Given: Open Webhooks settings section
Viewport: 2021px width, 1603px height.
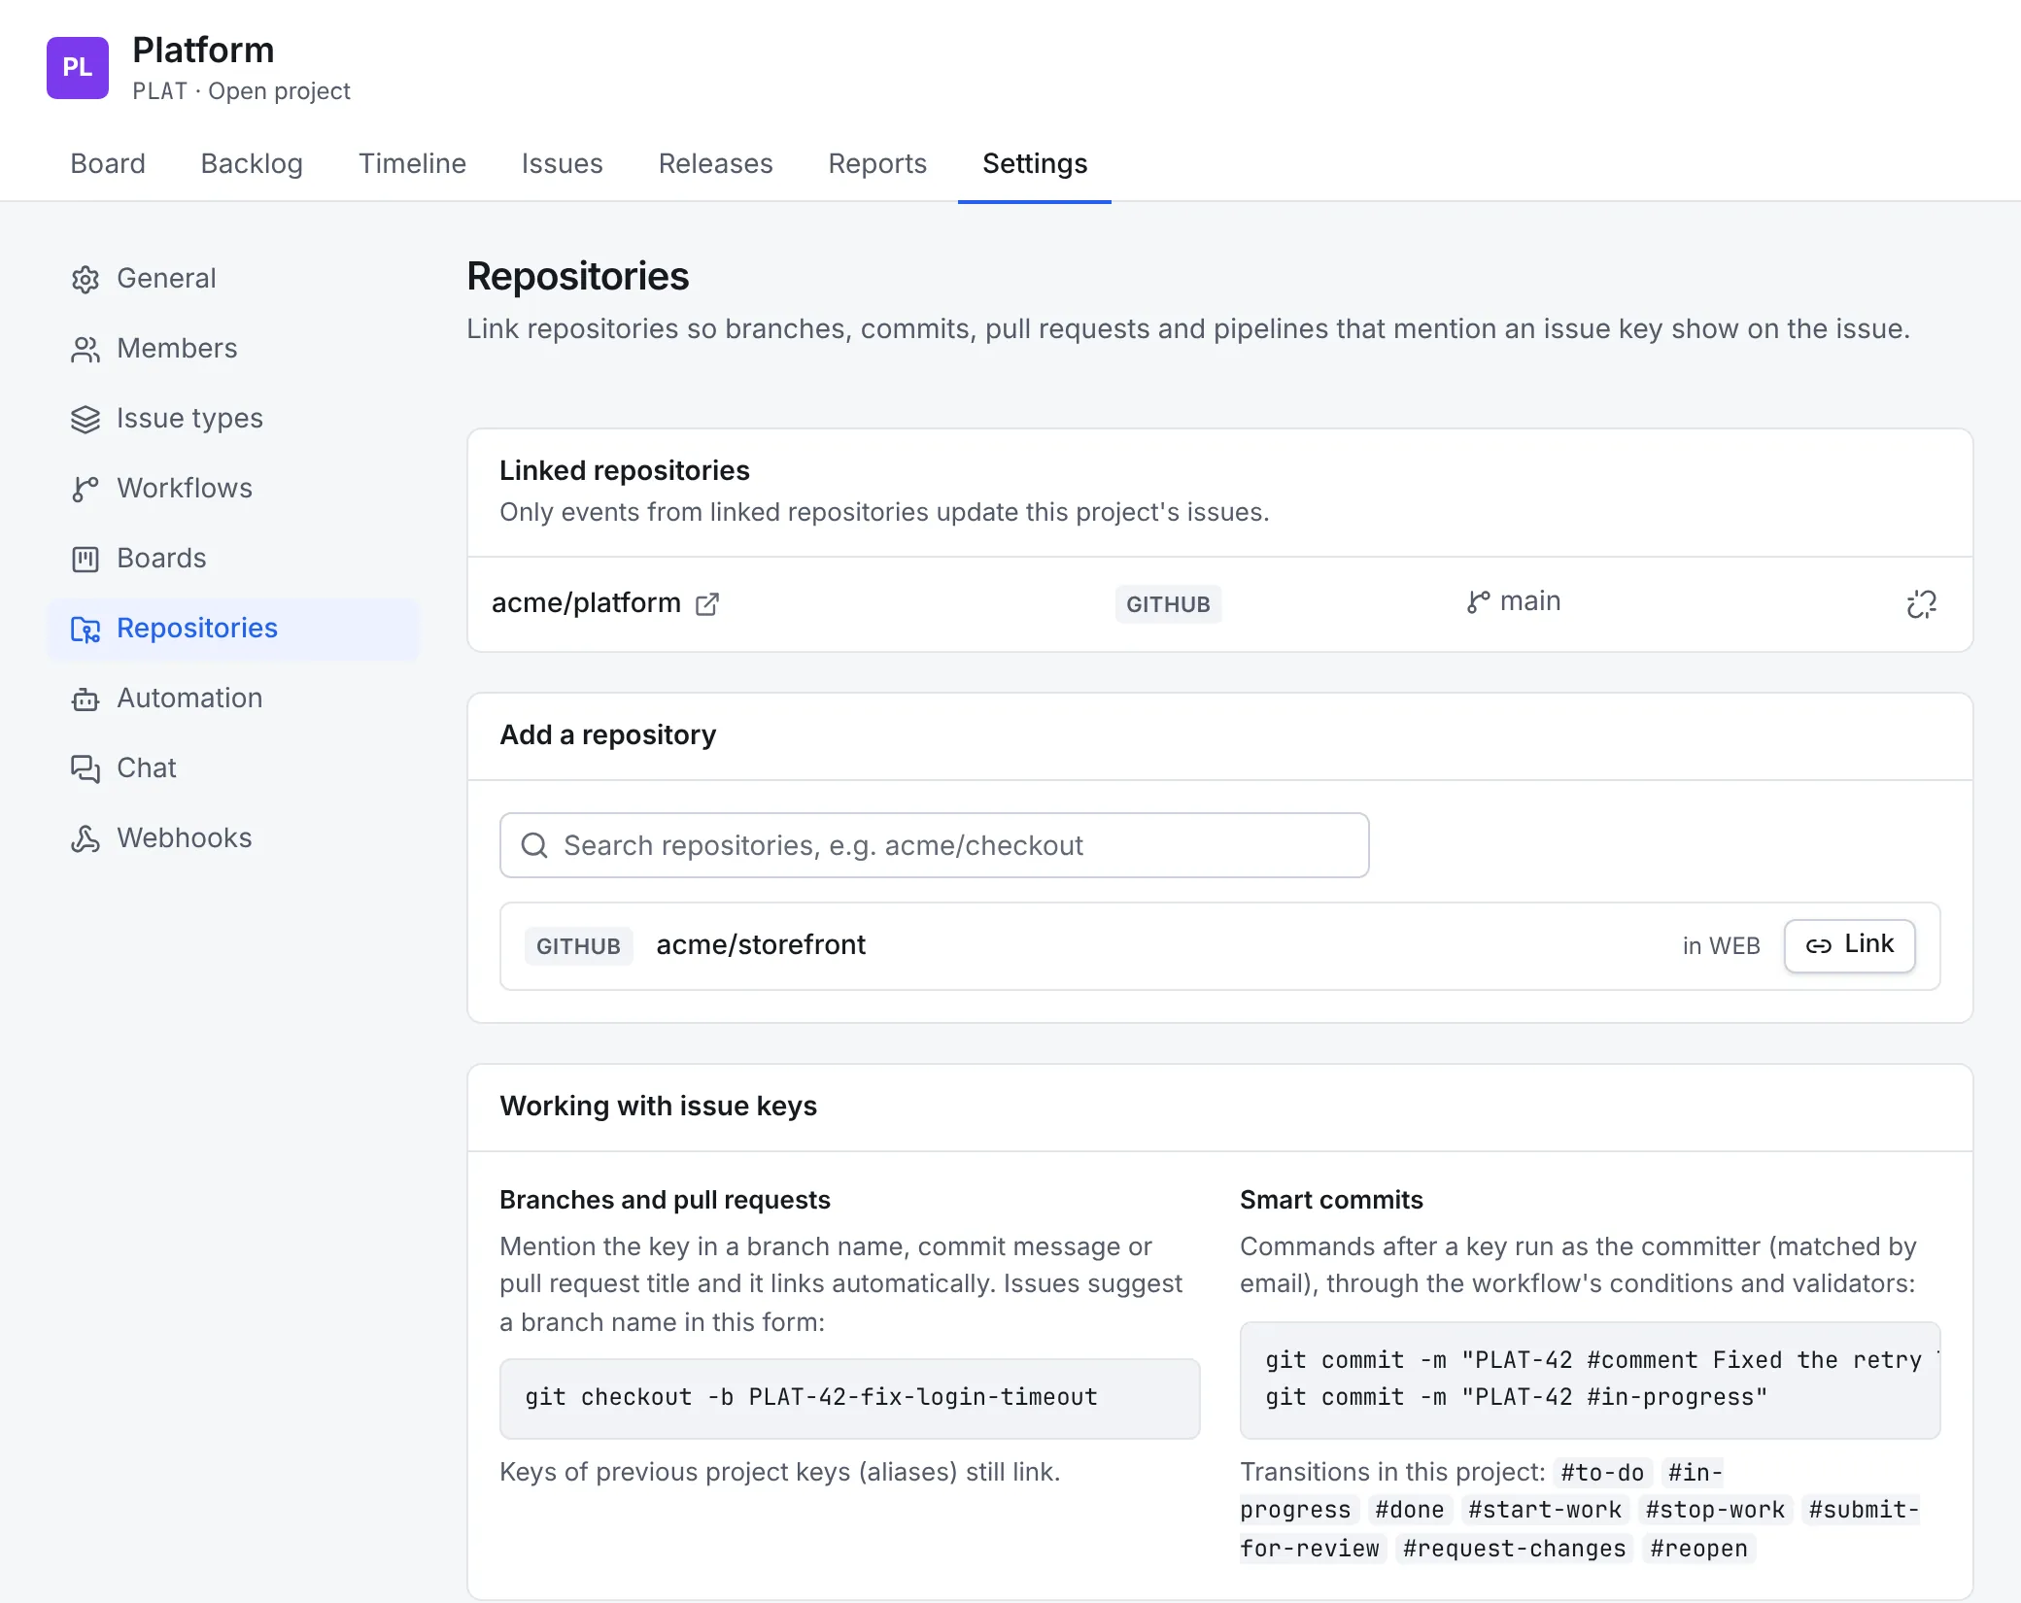Looking at the screenshot, I should click(x=233, y=838).
